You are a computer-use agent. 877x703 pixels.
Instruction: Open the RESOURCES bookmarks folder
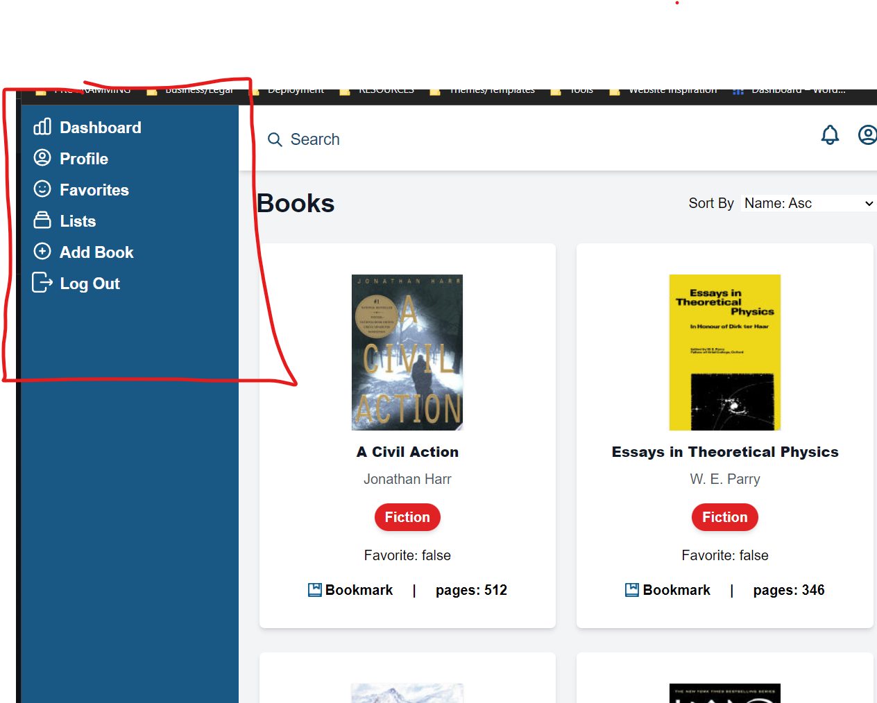[x=386, y=89]
